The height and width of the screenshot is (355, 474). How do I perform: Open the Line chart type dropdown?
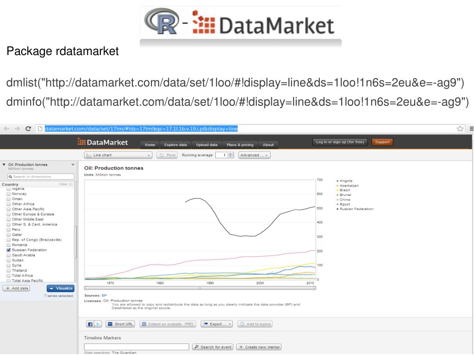click(x=118, y=155)
